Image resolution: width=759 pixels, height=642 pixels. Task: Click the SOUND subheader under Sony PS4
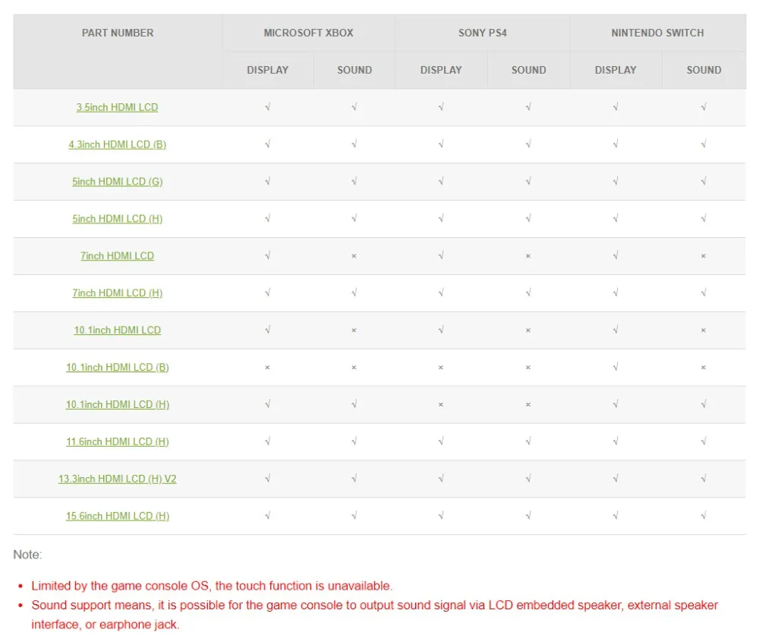528,70
